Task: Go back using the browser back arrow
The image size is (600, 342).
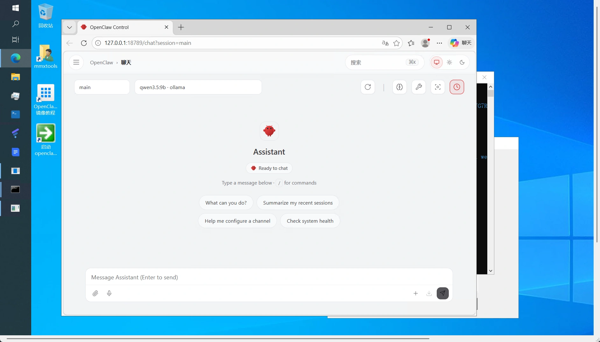Action: pyautogui.click(x=69, y=43)
